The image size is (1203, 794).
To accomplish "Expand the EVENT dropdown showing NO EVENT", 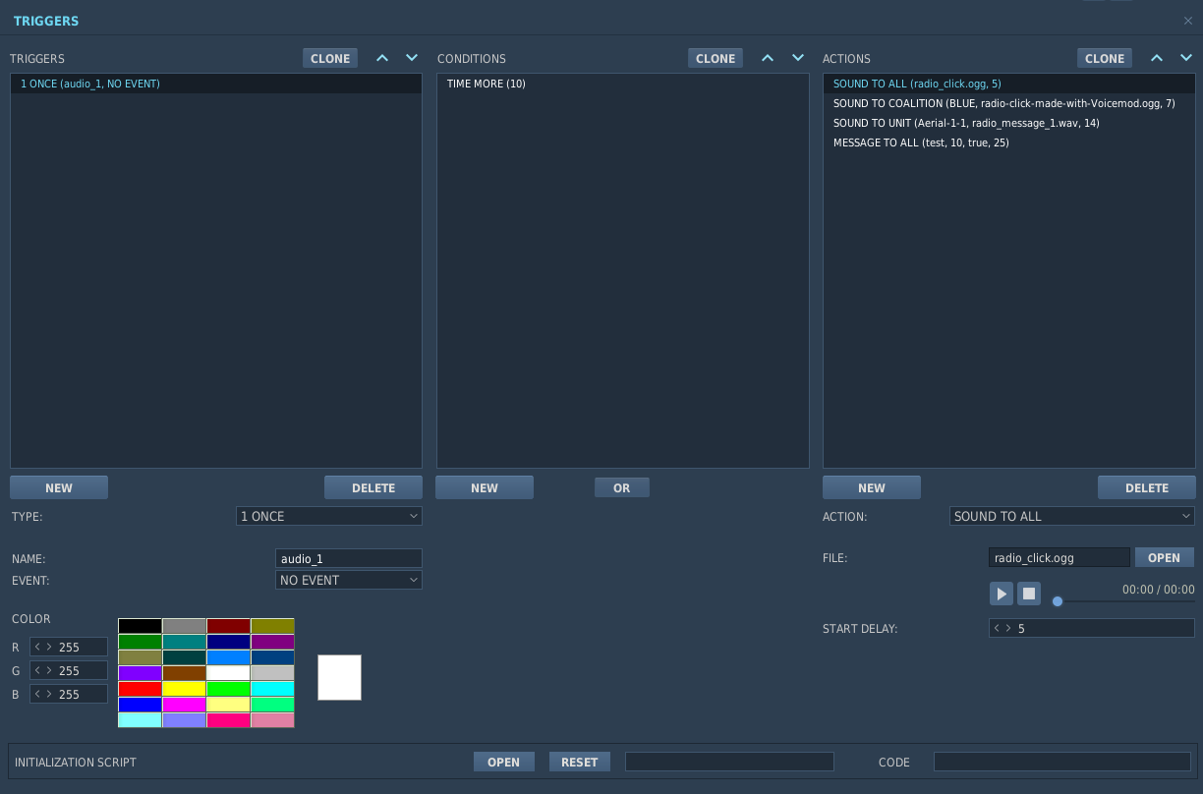I will tap(349, 580).
